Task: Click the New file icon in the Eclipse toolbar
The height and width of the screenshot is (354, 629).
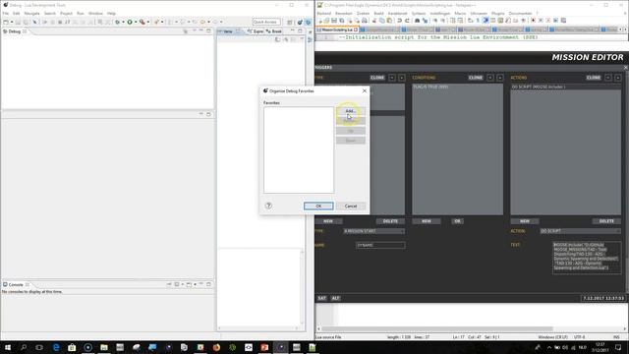Action: pos(6,22)
